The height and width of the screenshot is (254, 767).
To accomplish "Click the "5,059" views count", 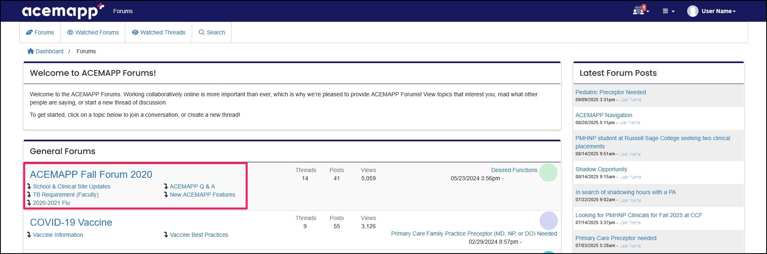I will 368,178.
